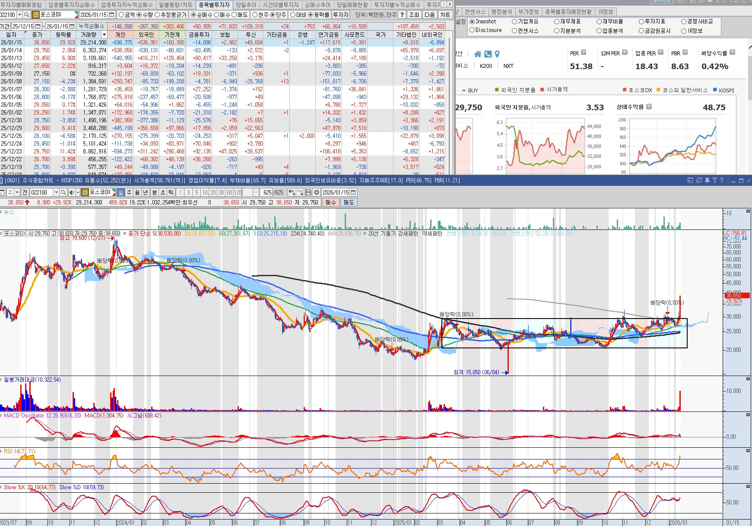
Task: Click the 외국인 지분율 green legend swatch
Action: point(497,90)
